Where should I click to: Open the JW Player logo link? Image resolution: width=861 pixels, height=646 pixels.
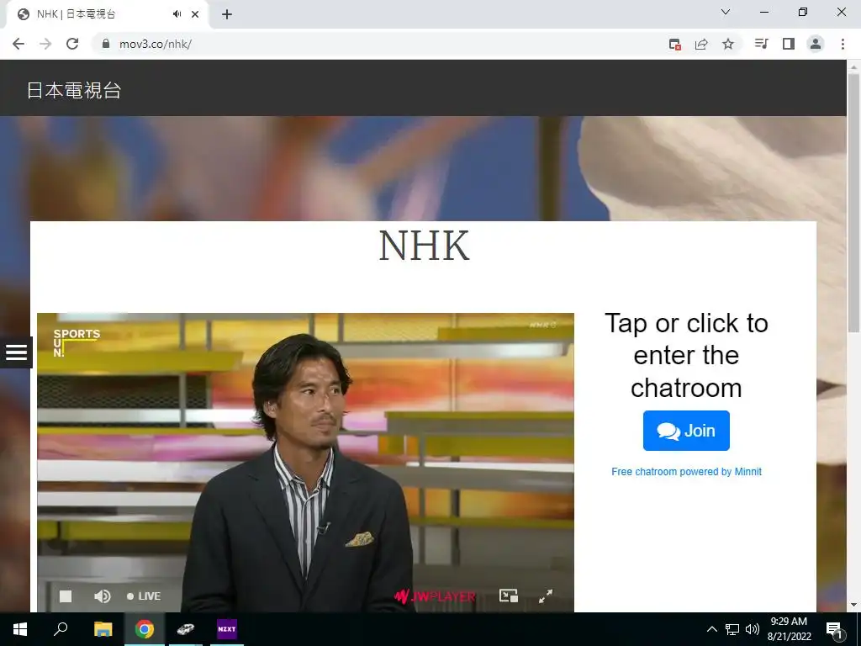pos(435,596)
